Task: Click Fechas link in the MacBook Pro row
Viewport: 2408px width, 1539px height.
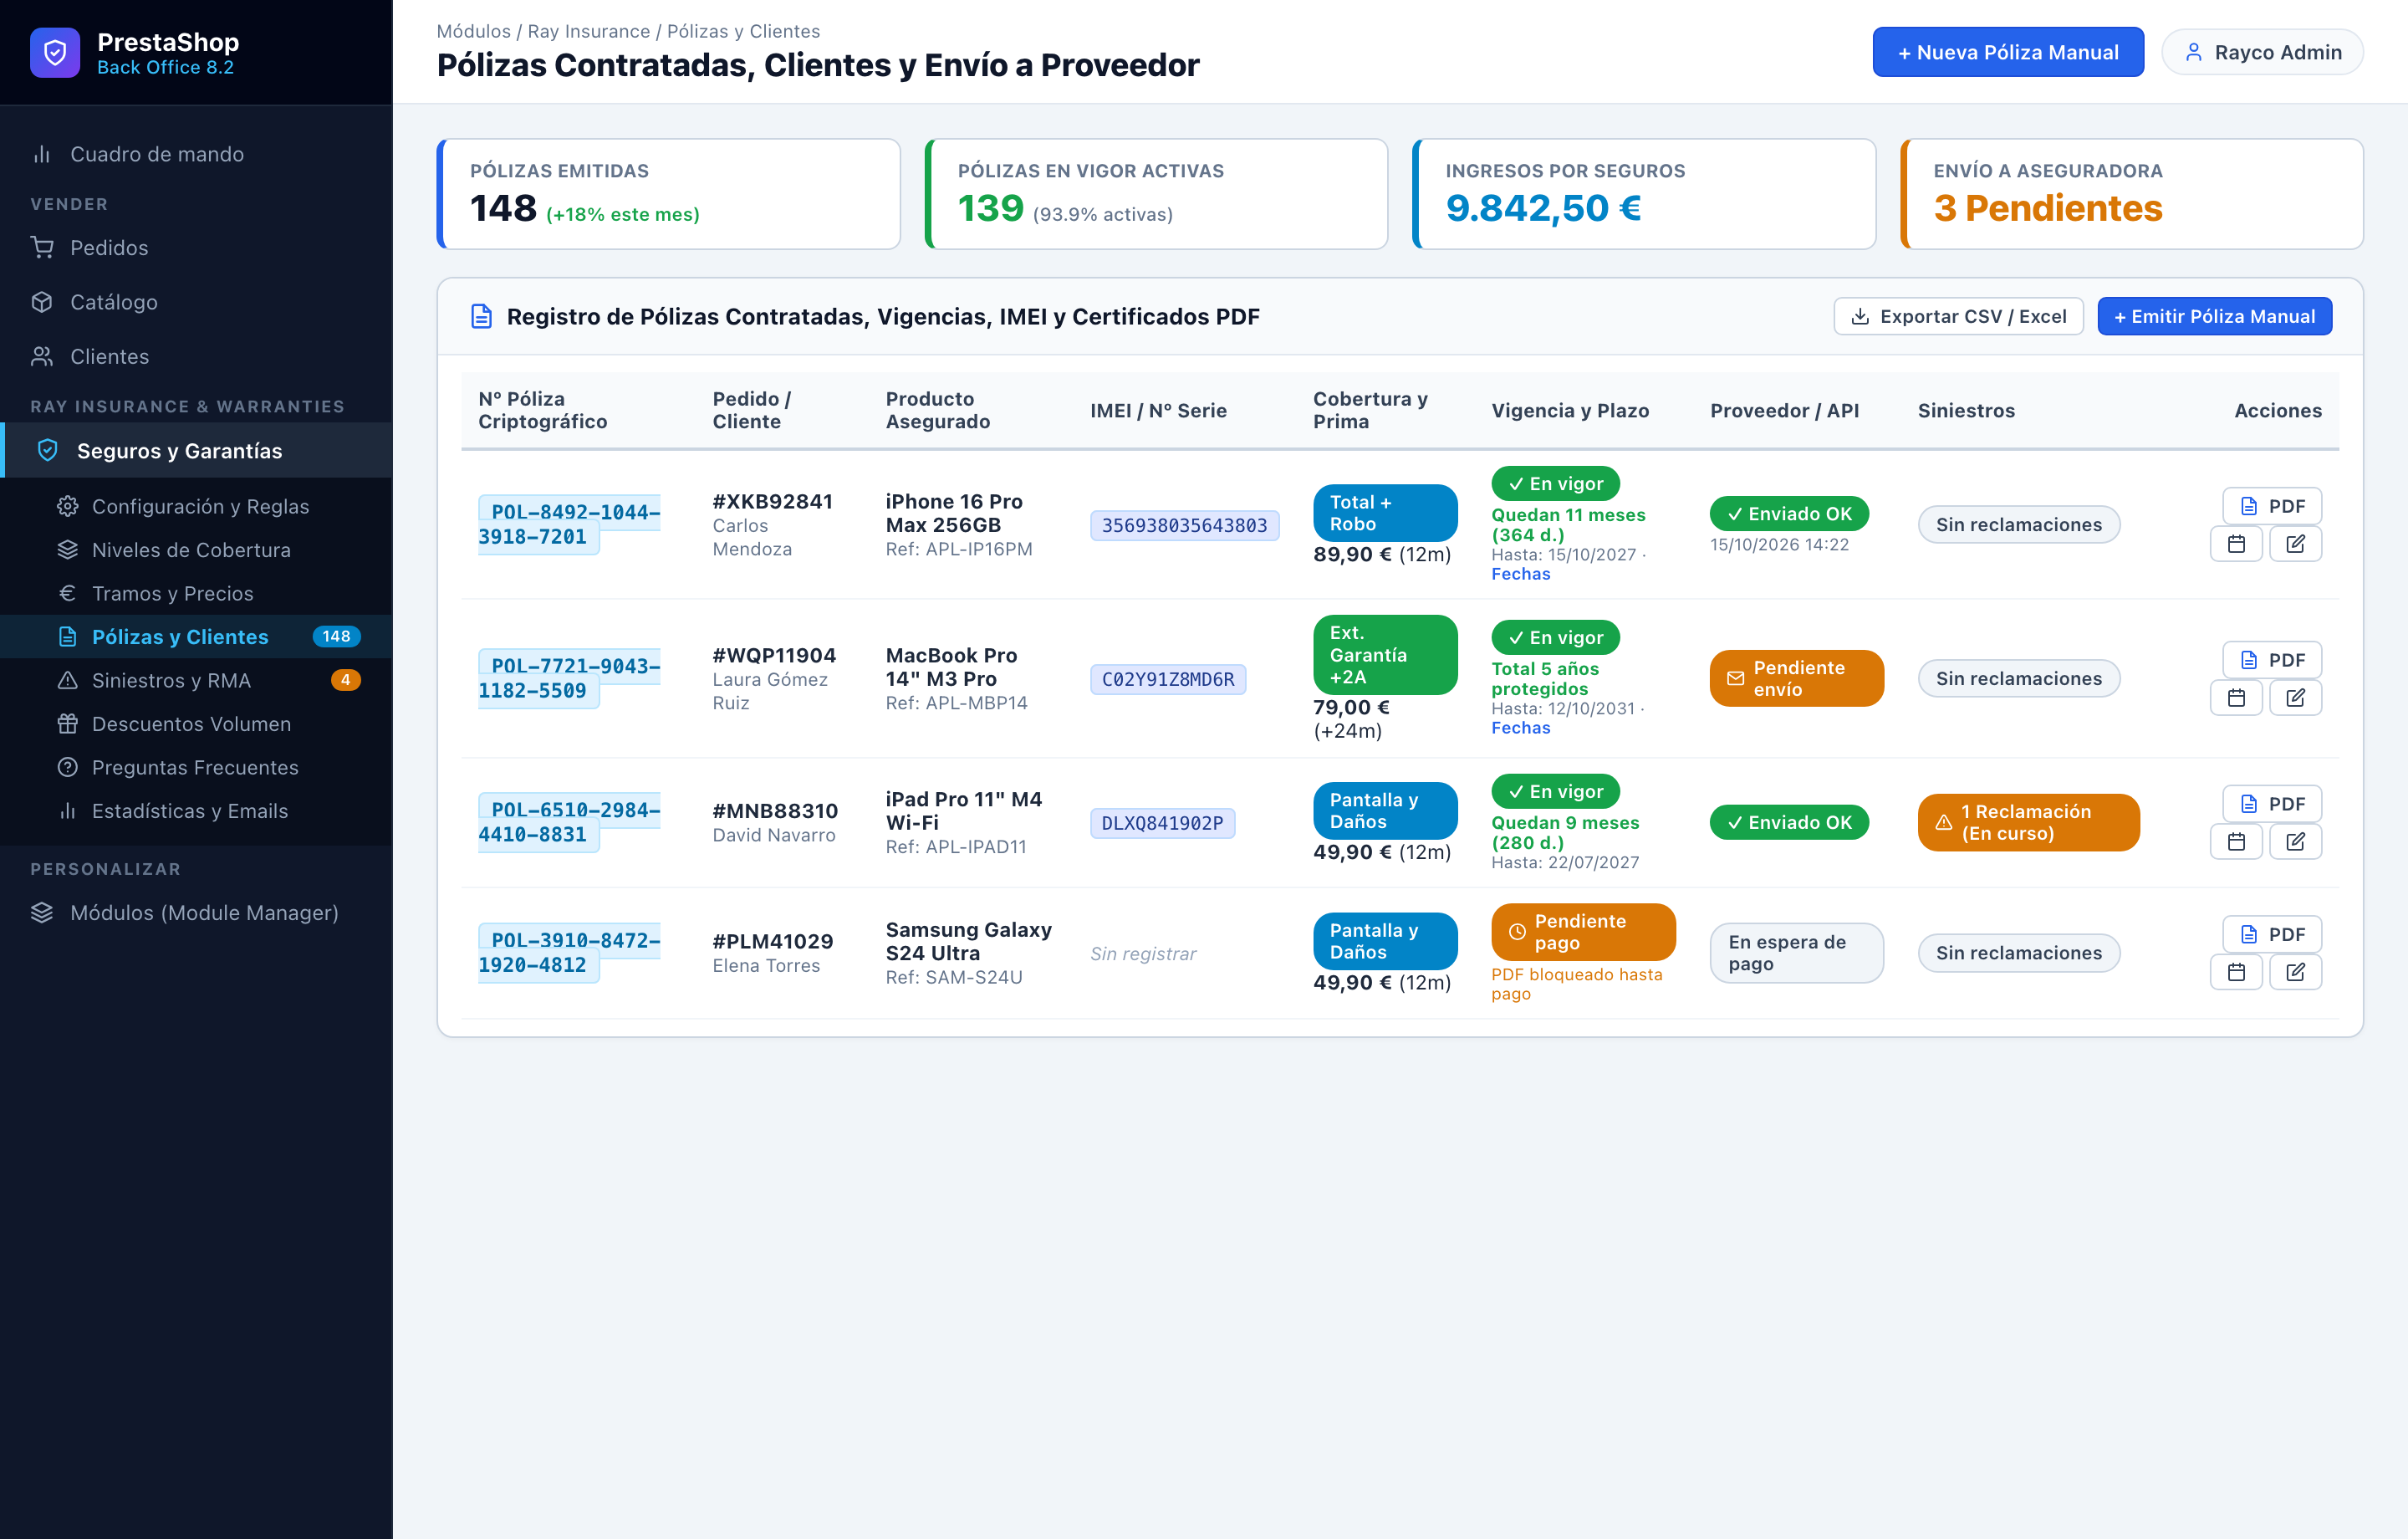Action: pyautogui.click(x=1520, y=728)
